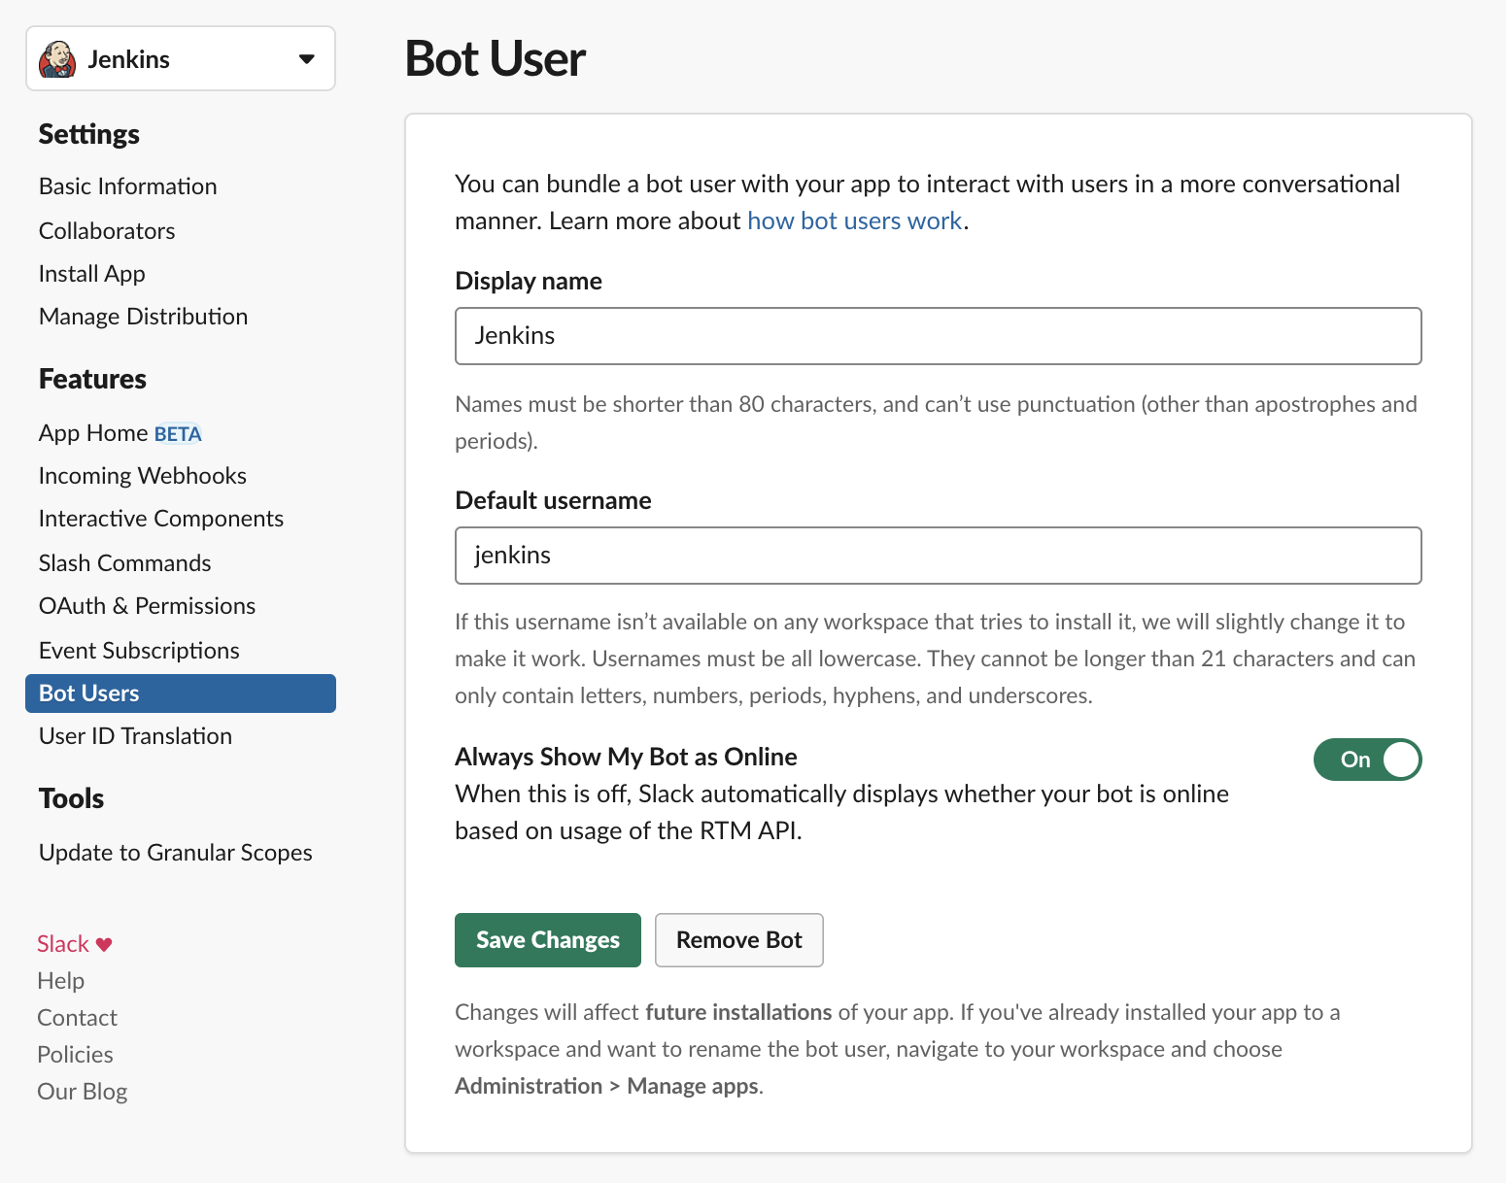The image size is (1506, 1183).
Task: Focus the Default username field containing jenkins
Action: click(939, 556)
